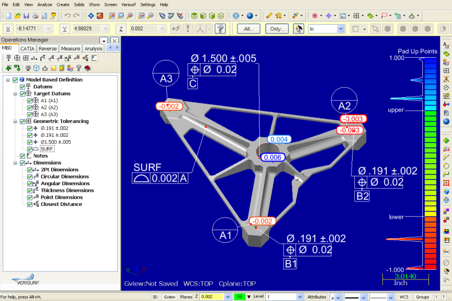Toggle the A3 (A3) checkbox
This screenshot has width=452, height=301.
click(30, 114)
